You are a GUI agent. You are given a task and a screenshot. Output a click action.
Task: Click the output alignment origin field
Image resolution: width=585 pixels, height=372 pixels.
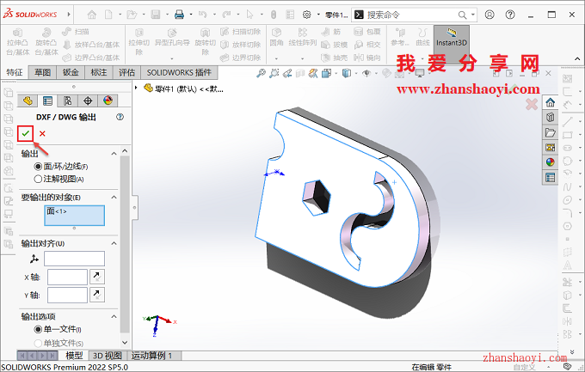point(74,259)
